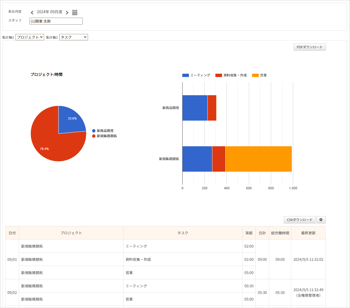Click the red 新規販路開拓 legend dot
Image resolution: width=350 pixels, height=308 pixels.
[x=94, y=136]
